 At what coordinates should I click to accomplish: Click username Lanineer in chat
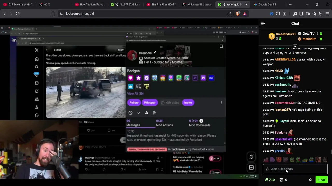click(281, 91)
